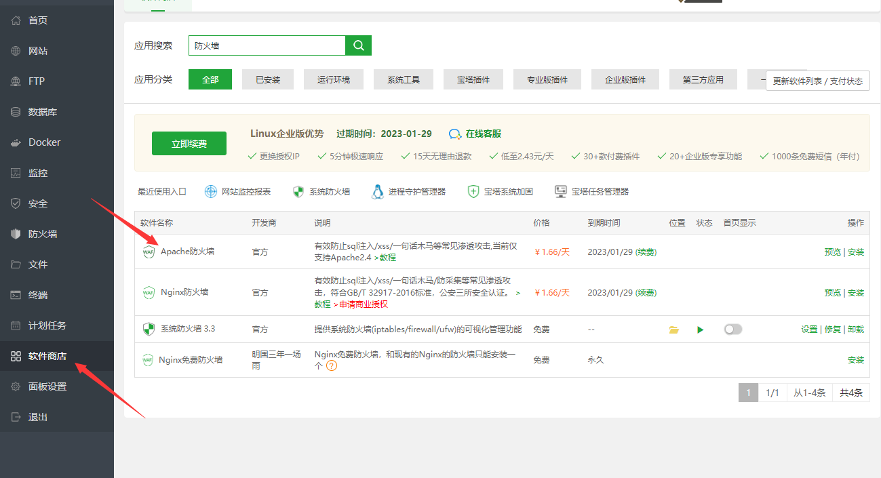This screenshot has width=881, height=478.
Task: Open 防火墙 in the sidebar menu
Action: coord(57,234)
